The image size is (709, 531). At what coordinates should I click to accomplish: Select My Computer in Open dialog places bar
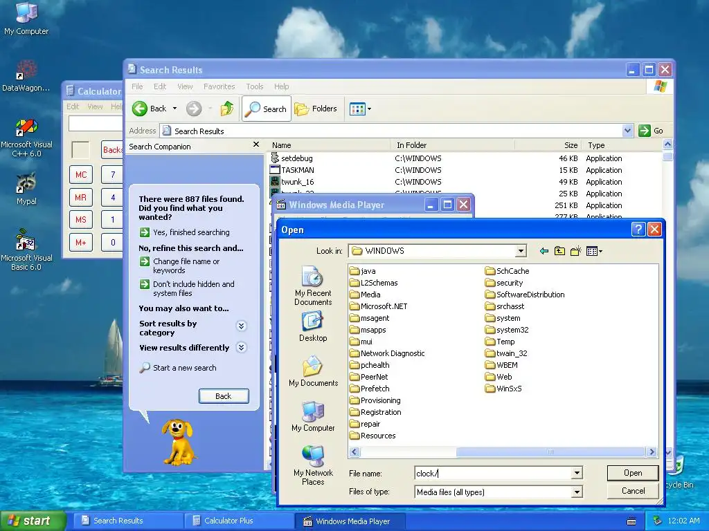pyautogui.click(x=313, y=416)
